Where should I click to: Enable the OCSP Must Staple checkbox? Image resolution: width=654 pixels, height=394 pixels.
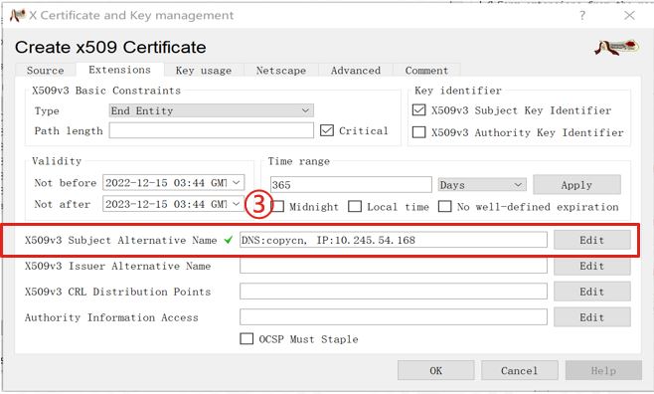click(x=246, y=338)
